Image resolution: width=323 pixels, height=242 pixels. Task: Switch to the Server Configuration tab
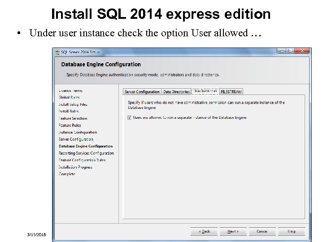(x=142, y=92)
